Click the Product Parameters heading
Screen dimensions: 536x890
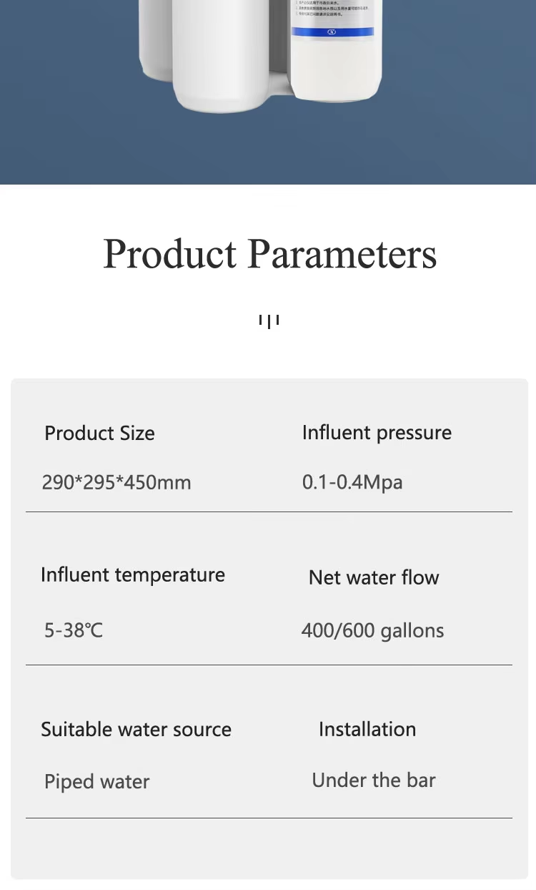point(269,254)
